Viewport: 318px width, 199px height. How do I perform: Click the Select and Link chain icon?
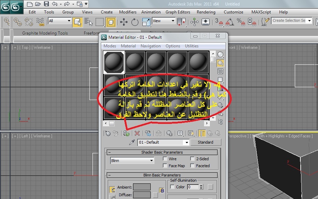pyautogui.click(x=18, y=22)
